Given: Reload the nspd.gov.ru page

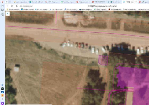Looking at the screenshot, I should (x=17, y=6).
